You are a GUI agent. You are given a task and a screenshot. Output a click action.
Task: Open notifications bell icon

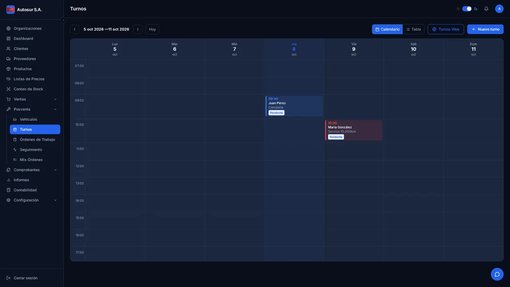[x=486, y=9]
